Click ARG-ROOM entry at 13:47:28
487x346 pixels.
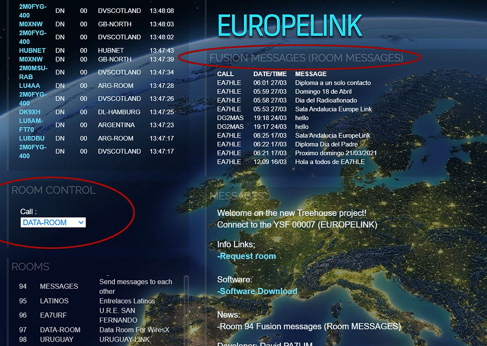(x=115, y=86)
